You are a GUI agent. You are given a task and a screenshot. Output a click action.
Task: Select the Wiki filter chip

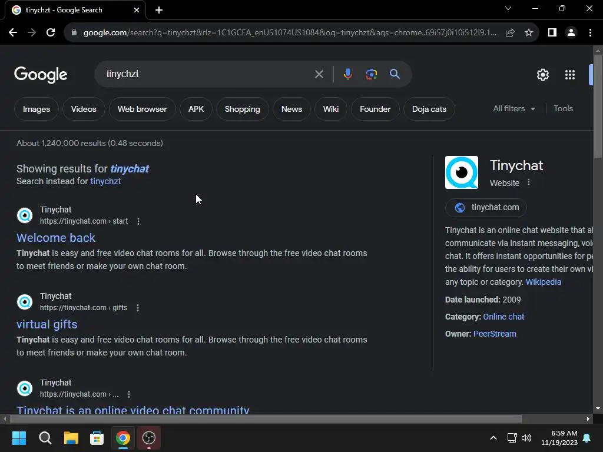(331, 109)
